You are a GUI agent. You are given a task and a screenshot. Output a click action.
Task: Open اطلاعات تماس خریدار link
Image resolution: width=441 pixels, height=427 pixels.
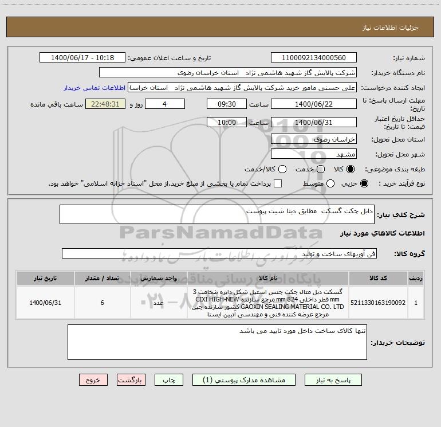(94, 88)
